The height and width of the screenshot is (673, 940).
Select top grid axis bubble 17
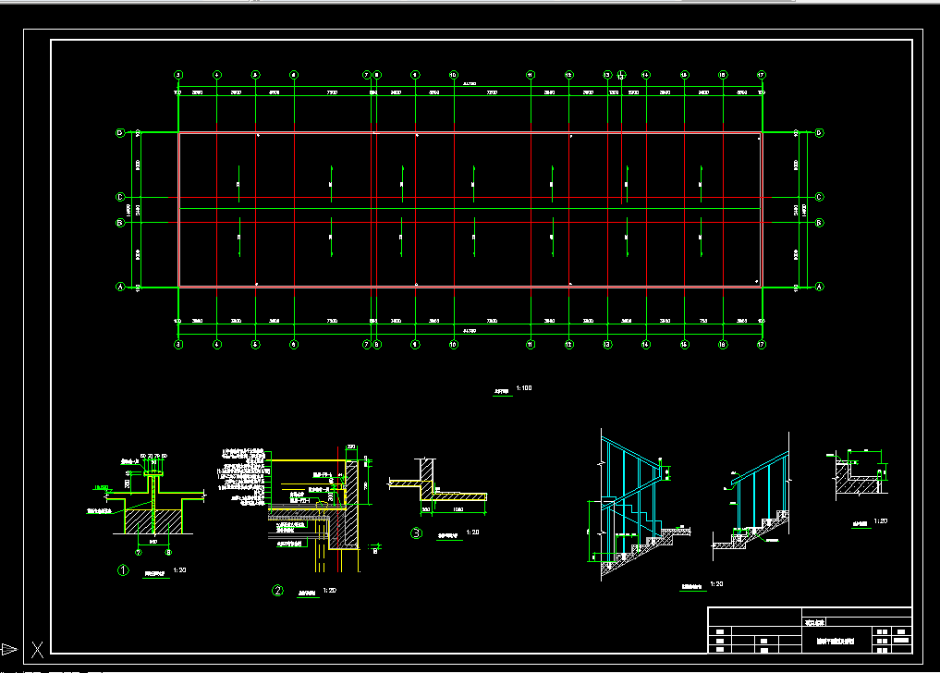(762, 75)
